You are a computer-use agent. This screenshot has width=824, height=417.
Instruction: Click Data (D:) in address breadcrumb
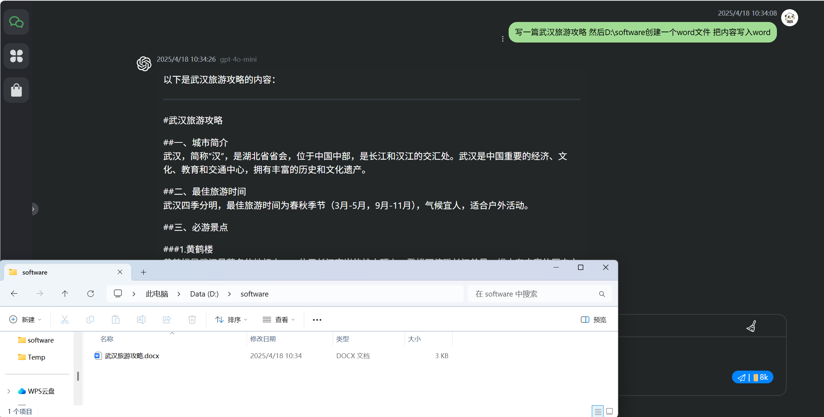pos(204,294)
